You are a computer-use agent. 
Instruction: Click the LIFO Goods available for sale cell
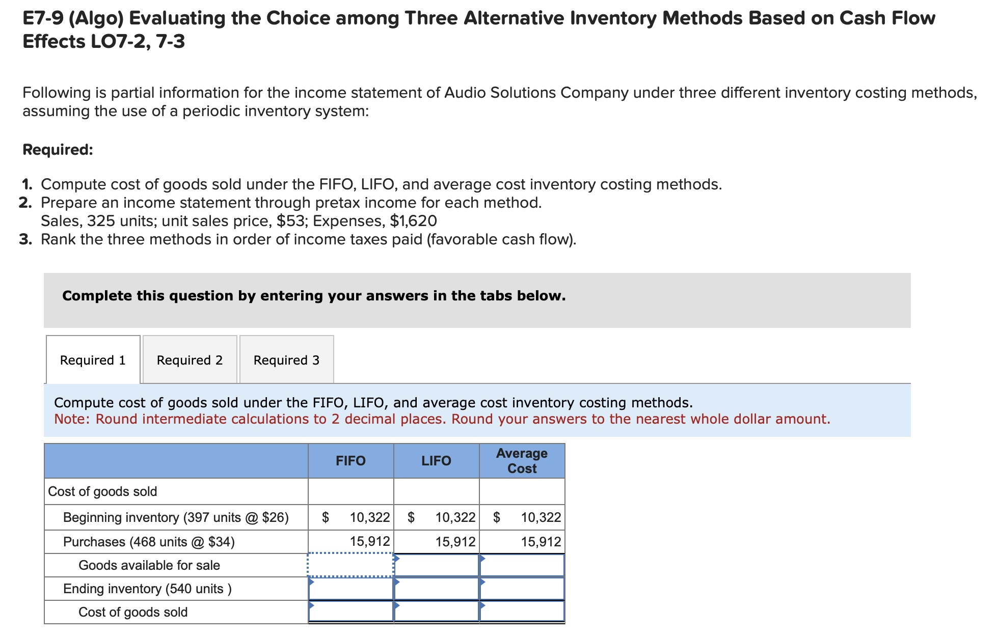pyautogui.click(x=436, y=565)
